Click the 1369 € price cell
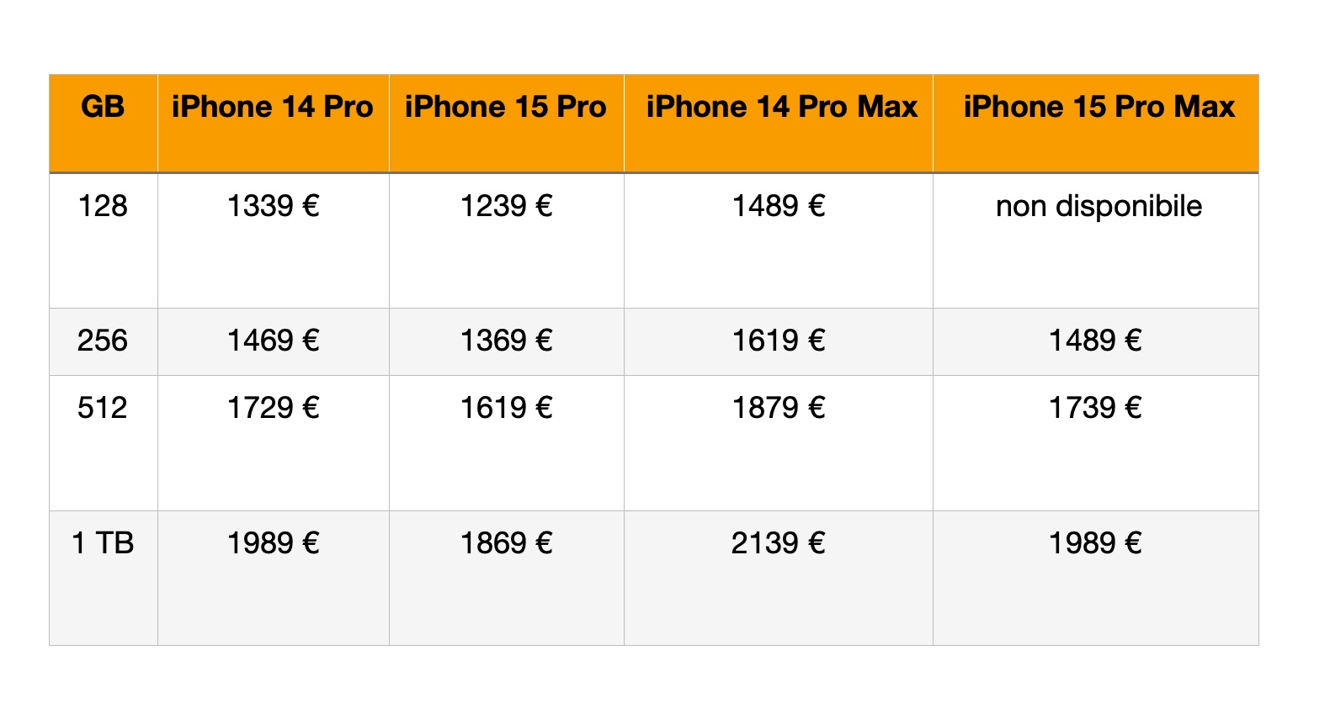This screenshot has height=703, width=1330. (506, 341)
